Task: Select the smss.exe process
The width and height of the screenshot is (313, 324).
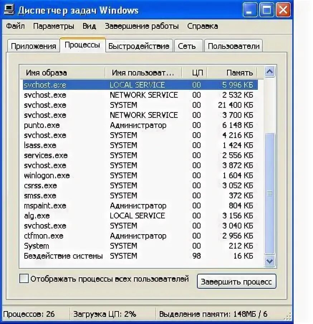Action: [140, 195]
